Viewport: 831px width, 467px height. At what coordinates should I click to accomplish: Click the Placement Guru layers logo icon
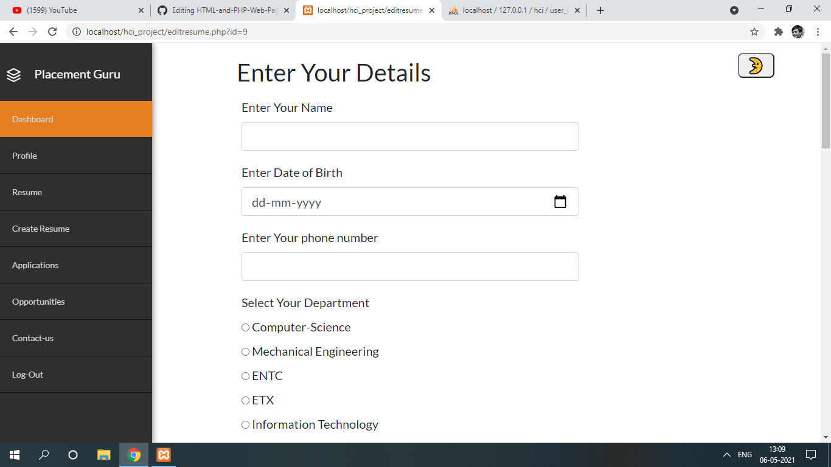[13, 74]
